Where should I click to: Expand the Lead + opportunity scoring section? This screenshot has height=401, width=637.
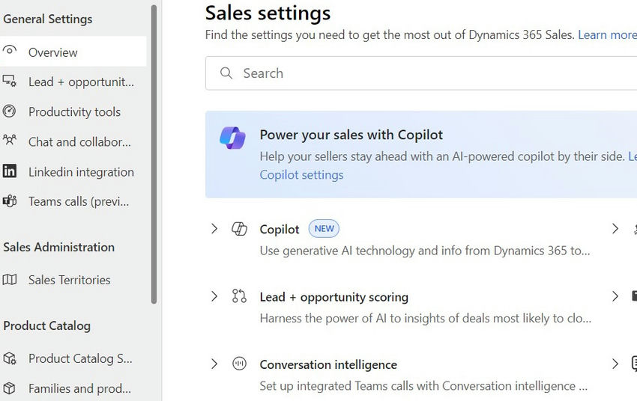(x=214, y=296)
